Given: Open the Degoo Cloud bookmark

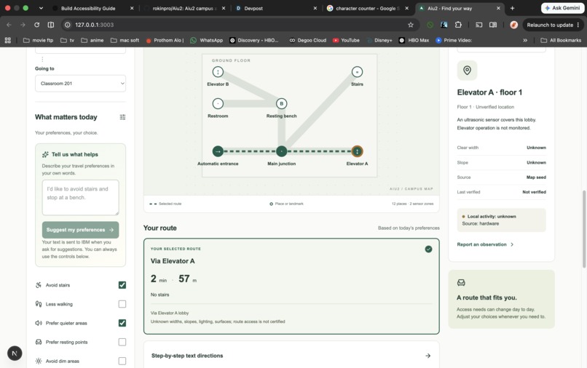Looking at the screenshot, I should pyautogui.click(x=308, y=40).
